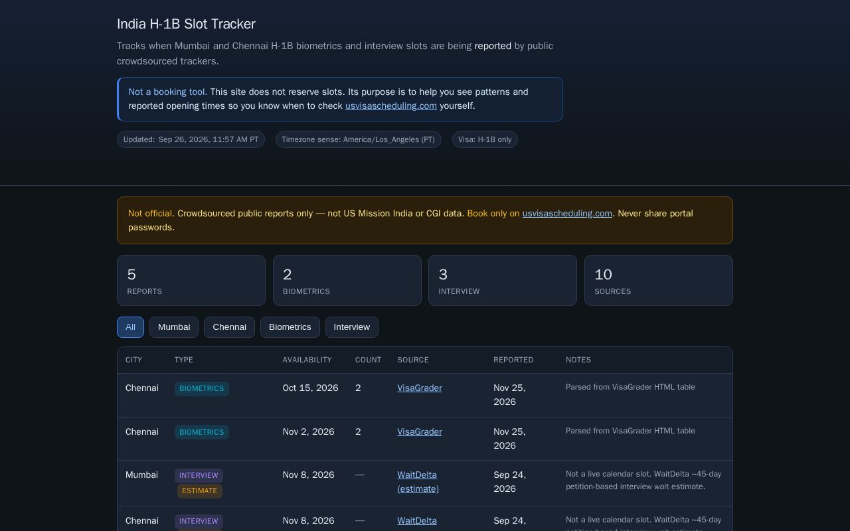Apply the Biometrics filter button above the table
The image size is (850, 531).
pos(290,327)
